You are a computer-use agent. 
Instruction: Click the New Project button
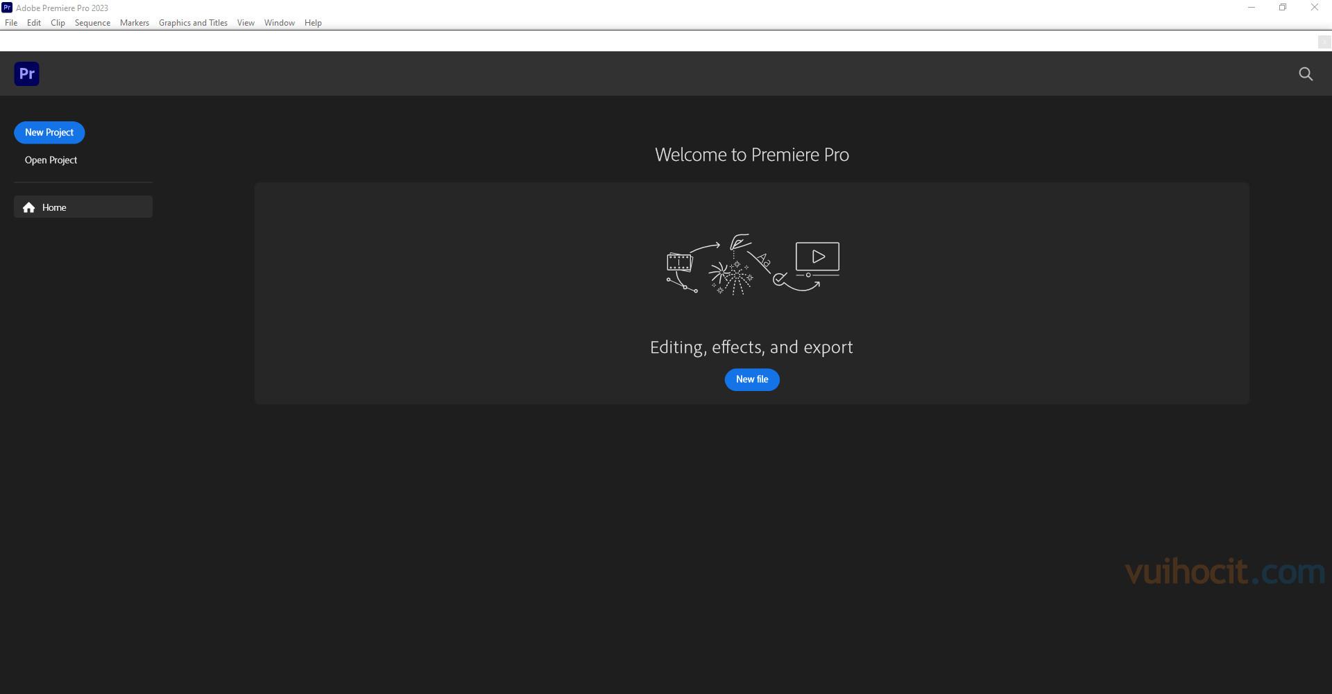click(49, 132)
